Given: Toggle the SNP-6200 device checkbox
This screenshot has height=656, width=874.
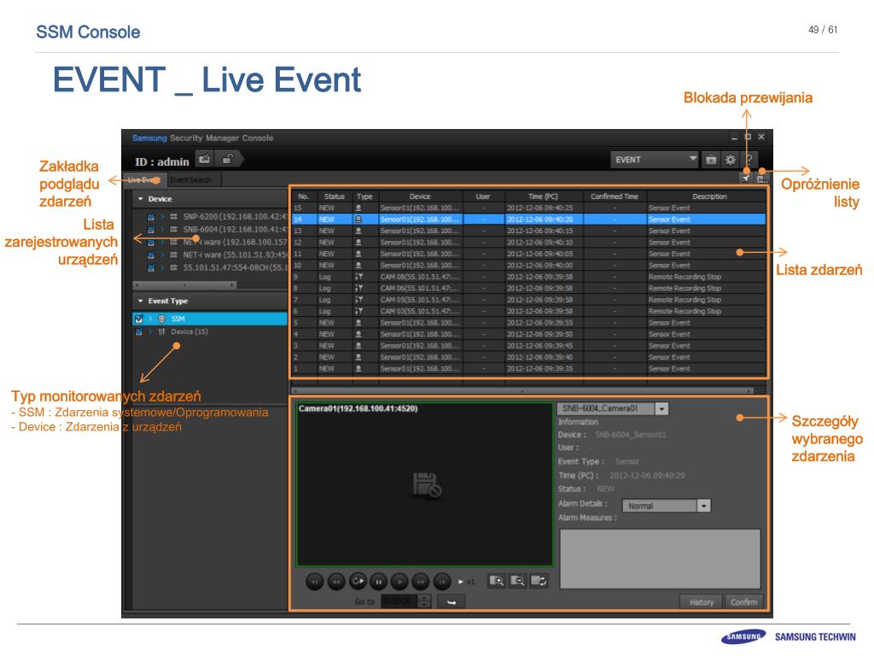Looking at the screenshot, I should point(150,216).
